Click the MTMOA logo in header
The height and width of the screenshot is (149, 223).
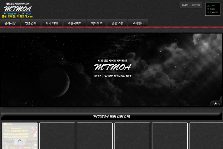pyautogui.click(x=17, y=9)
